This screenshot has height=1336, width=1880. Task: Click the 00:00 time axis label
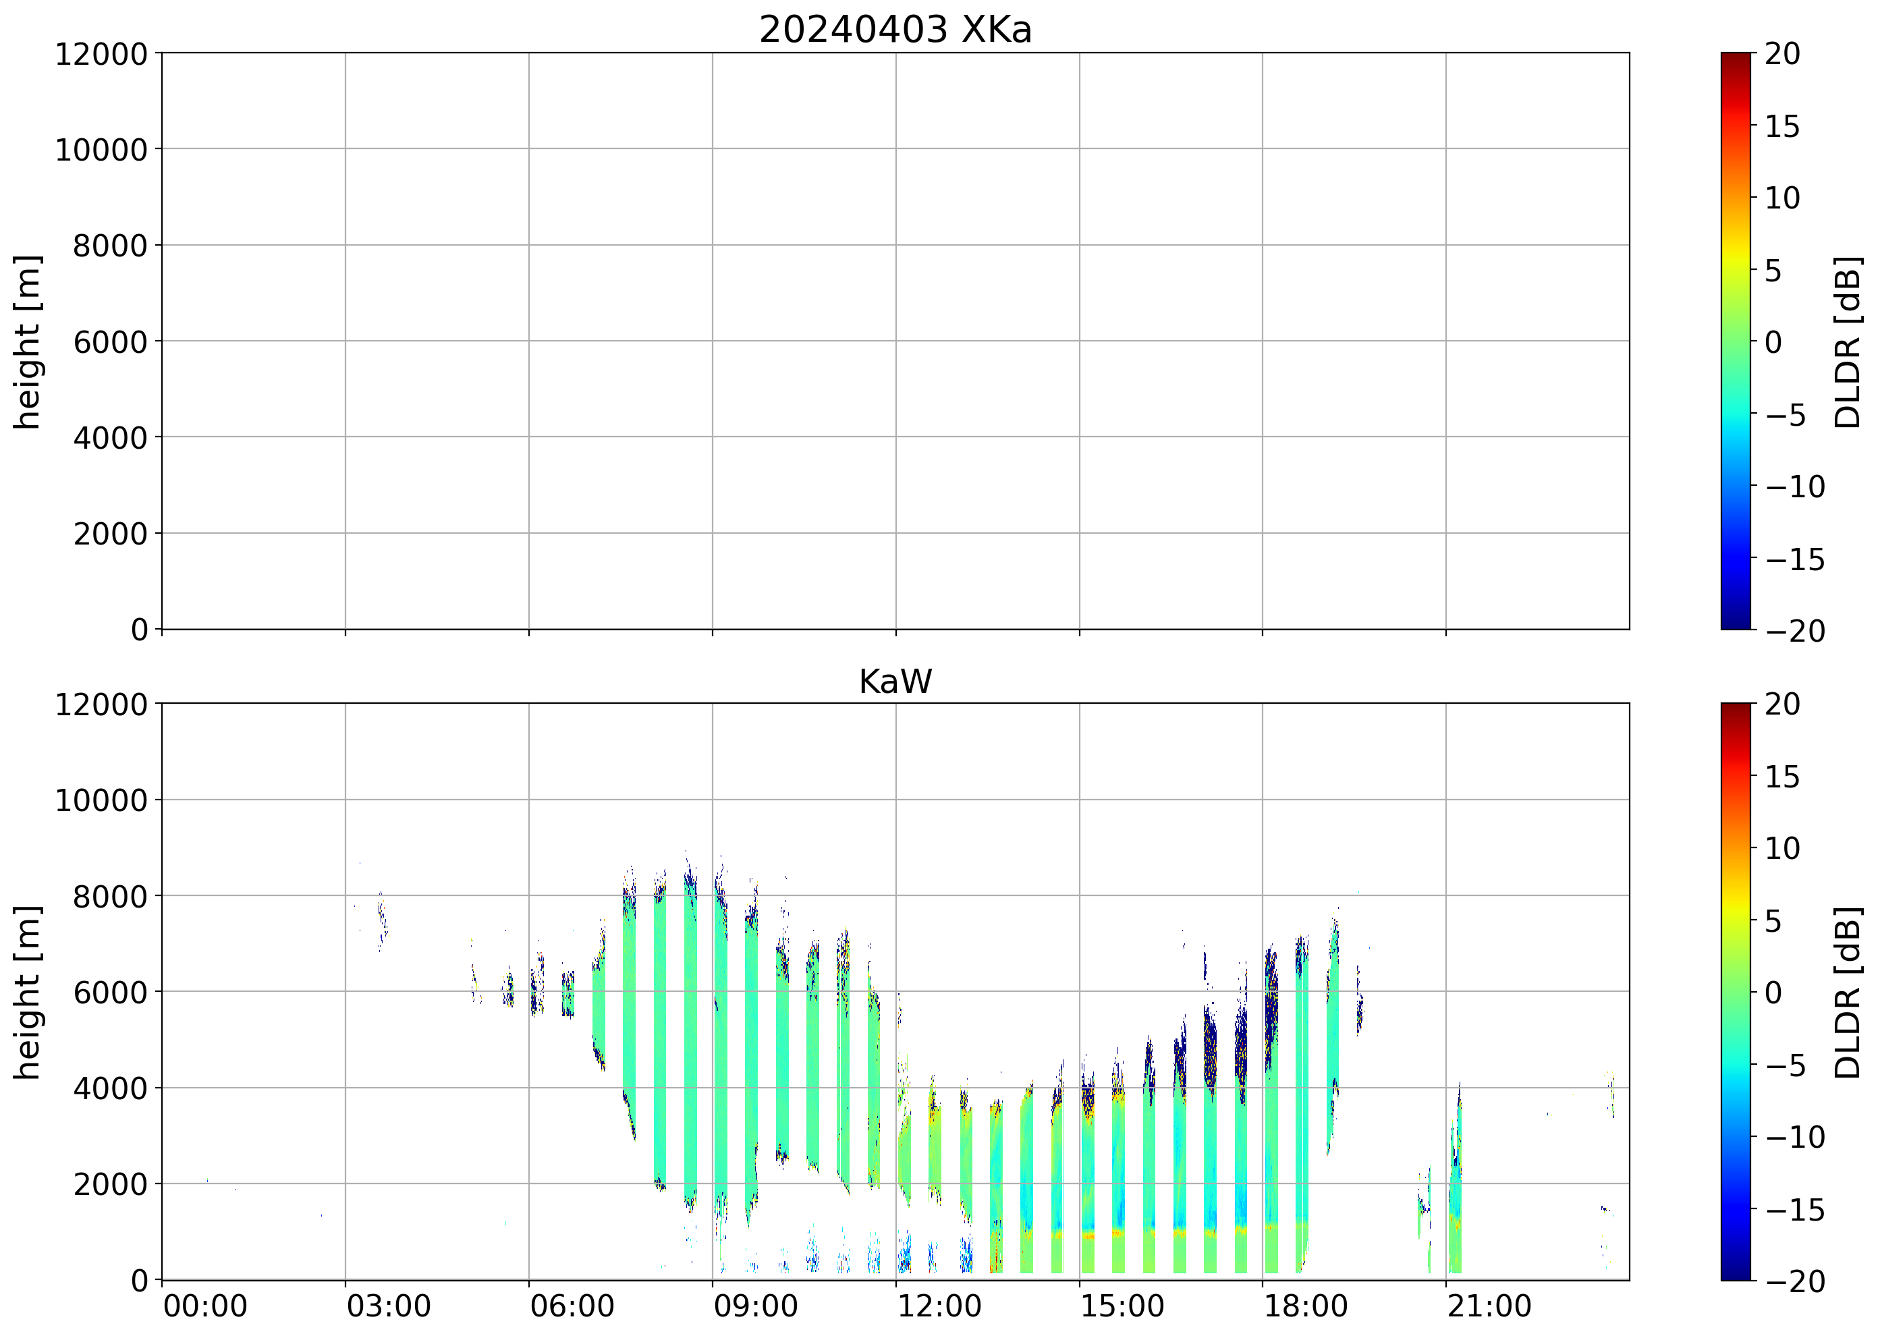pos(205,1306)
